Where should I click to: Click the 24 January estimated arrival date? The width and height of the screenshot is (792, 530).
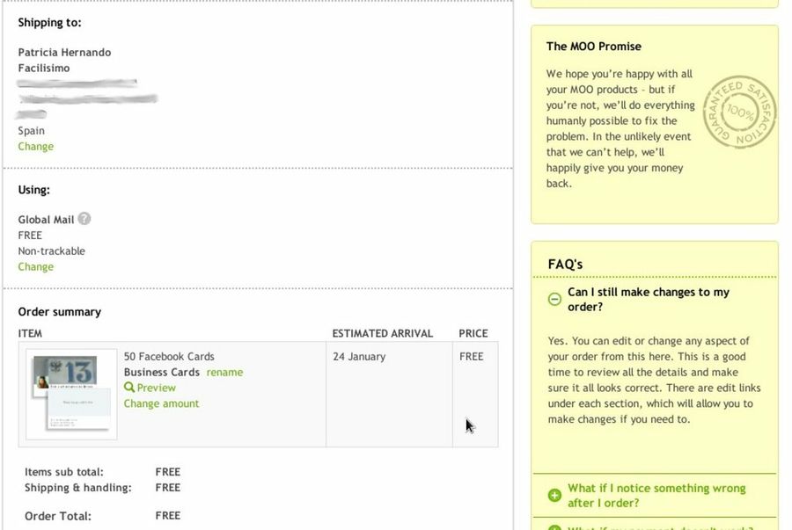click(359, 357)
